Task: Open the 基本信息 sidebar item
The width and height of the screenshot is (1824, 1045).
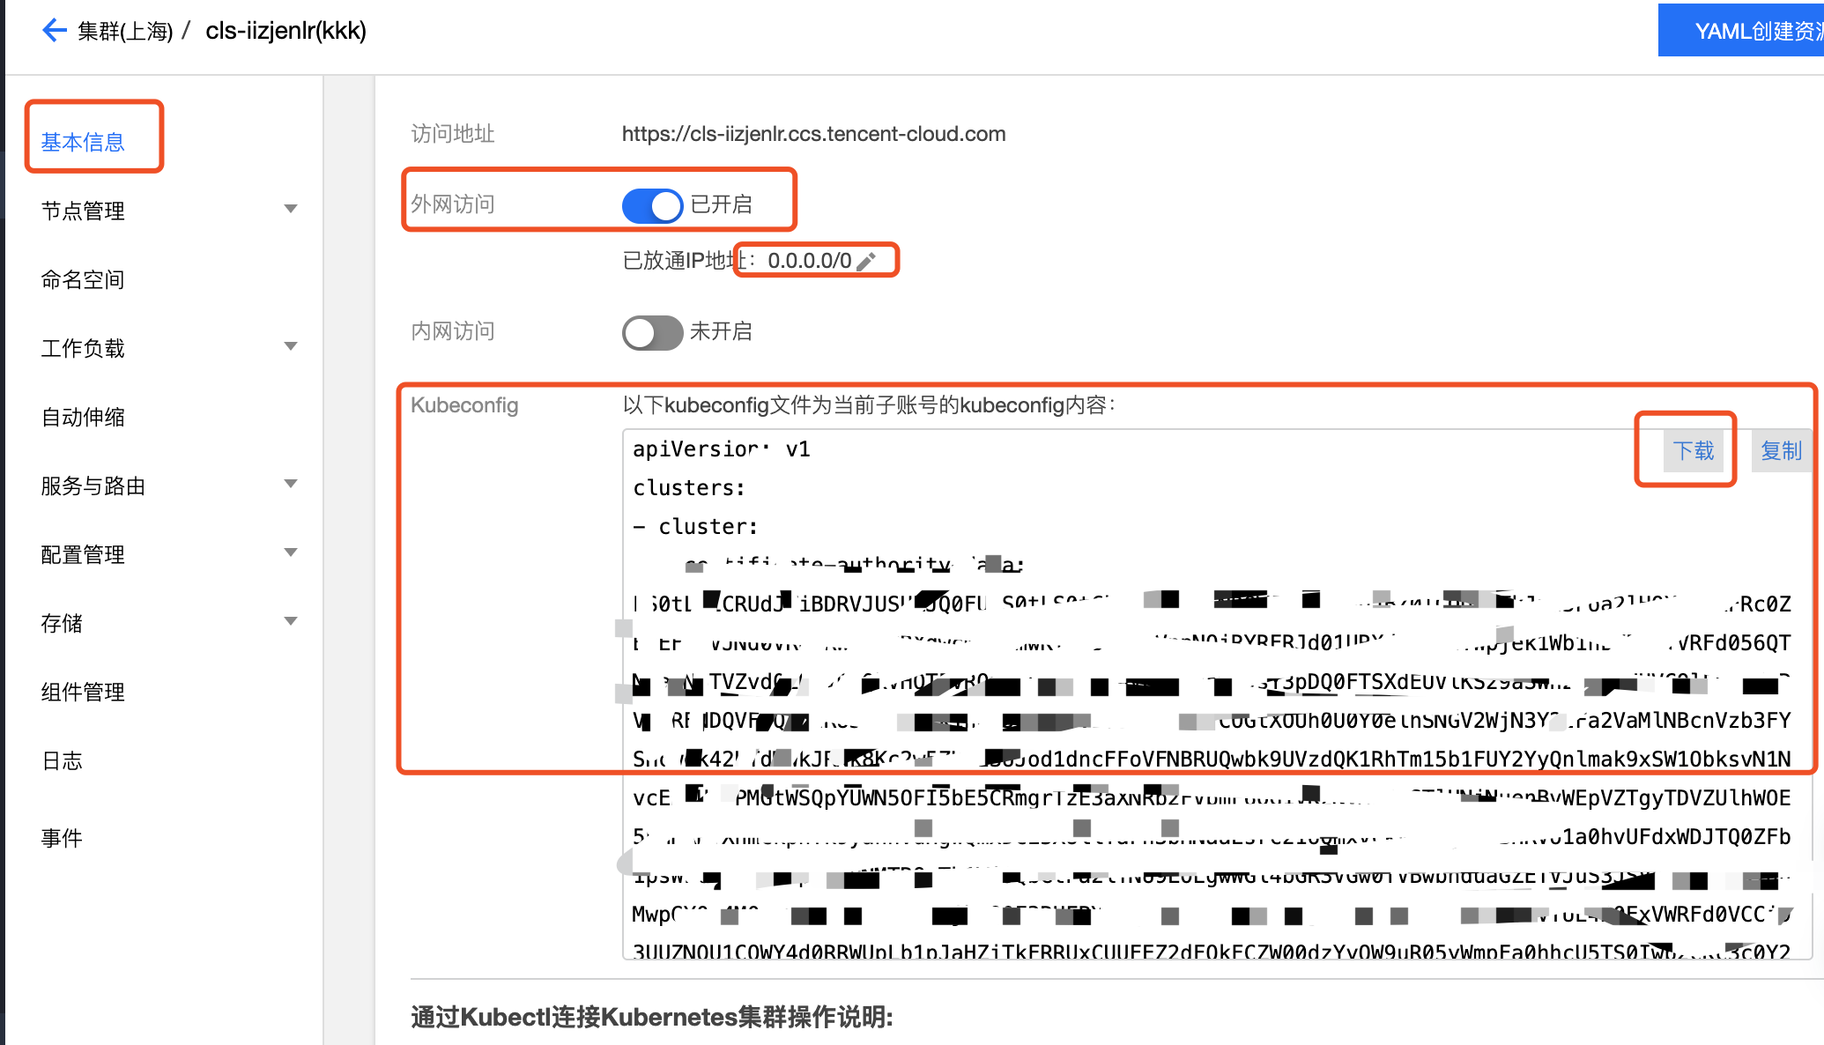Action: 83,142
